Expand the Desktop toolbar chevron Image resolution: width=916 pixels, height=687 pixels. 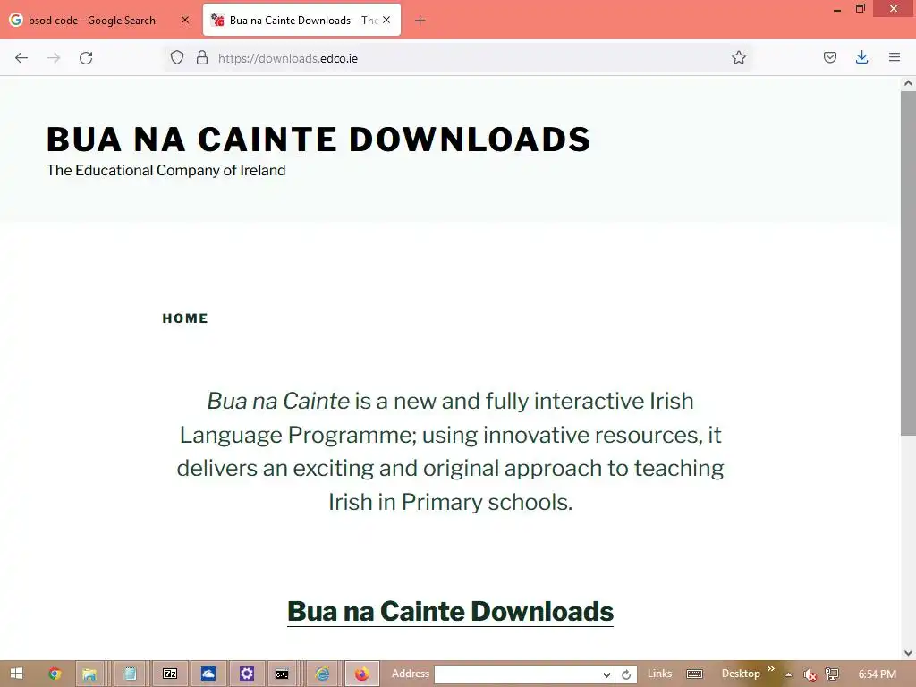(x=771, y=669)
